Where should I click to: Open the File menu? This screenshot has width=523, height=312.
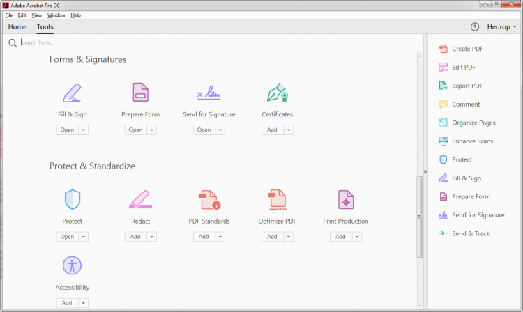pyautogui.click(x=8, y=15)
